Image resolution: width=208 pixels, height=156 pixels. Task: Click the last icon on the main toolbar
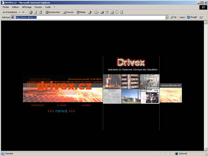pyautogui.click(x=122, y=12)
